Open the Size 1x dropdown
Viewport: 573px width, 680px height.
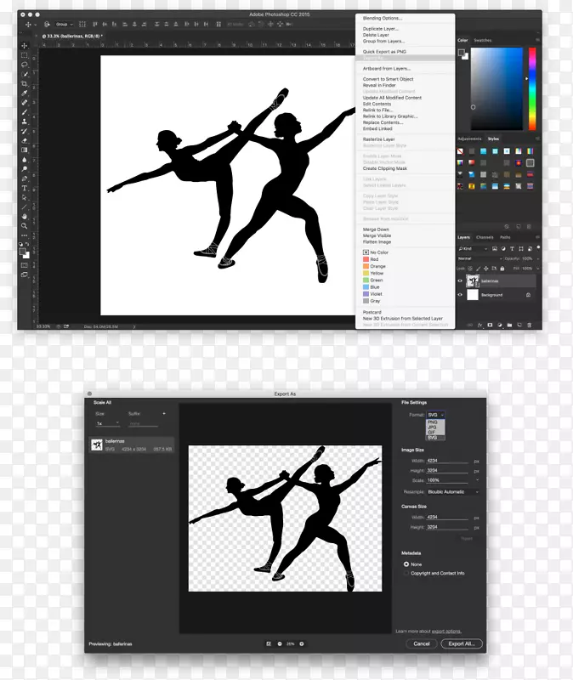[x=108, y=423]
